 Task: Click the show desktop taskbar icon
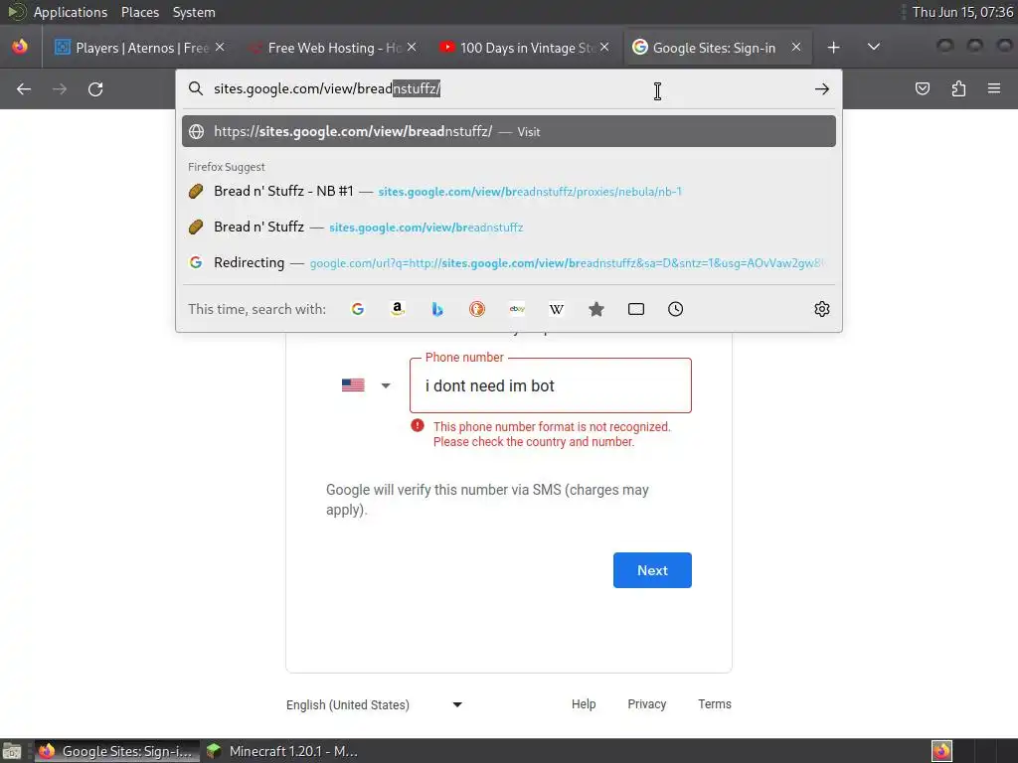[x=12, y=751]
